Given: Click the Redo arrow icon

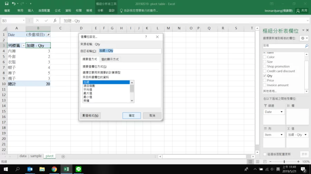Looking at the screenshot, I should (x=22, y=3).
